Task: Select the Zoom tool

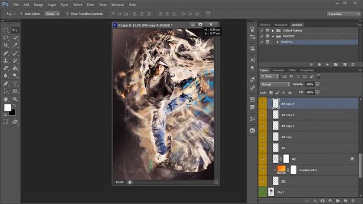Action: click(x=15, y=99)
